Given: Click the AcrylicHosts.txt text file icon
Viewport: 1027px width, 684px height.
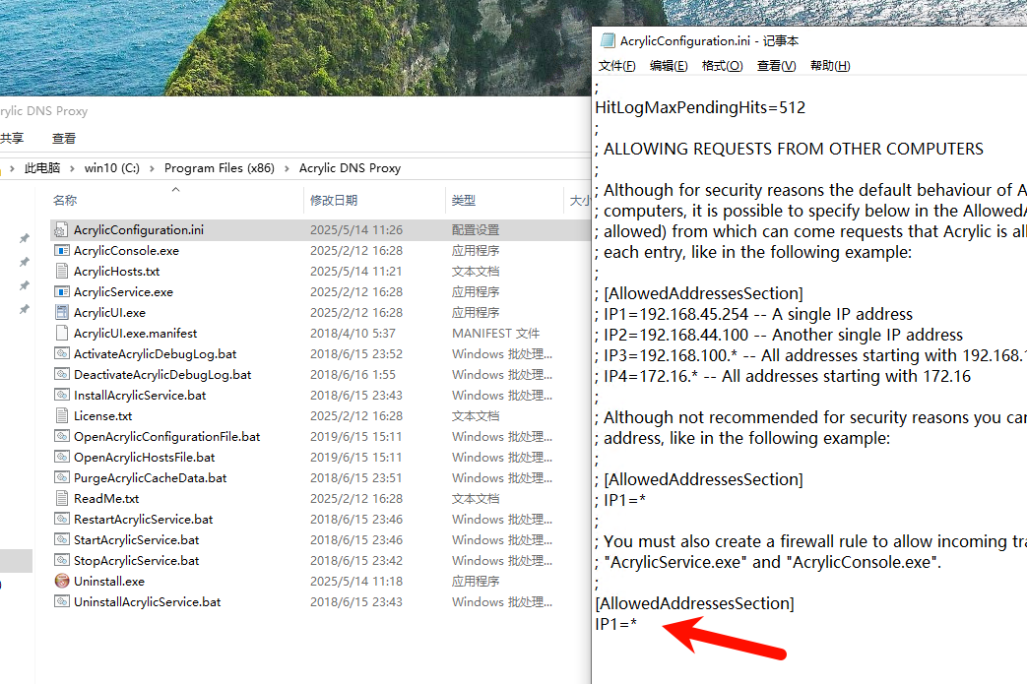Looking at the screenshot, I should (x=62, y=272).
